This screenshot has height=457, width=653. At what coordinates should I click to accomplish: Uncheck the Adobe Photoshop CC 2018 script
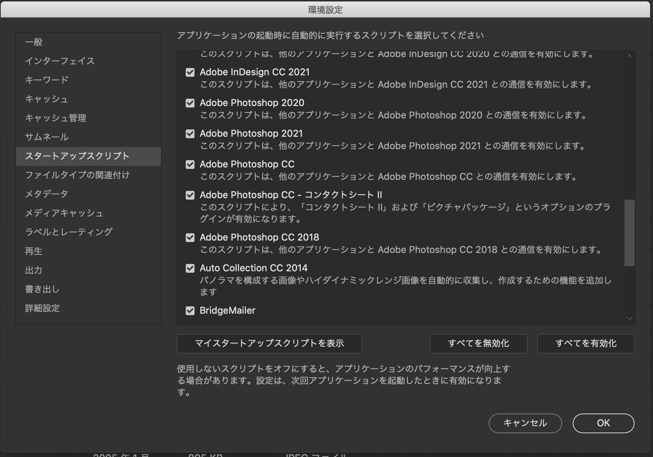190,238
